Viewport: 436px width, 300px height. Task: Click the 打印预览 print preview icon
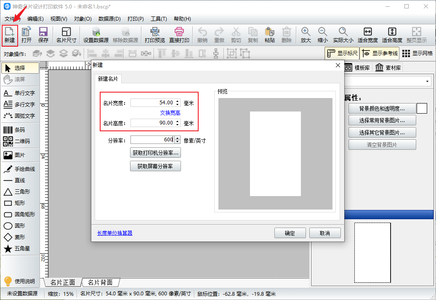tap(154, 35)
